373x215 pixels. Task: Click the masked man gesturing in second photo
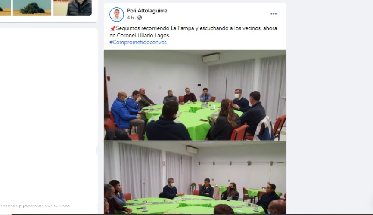point(170,188)
